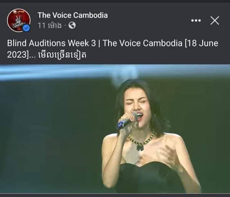Click the caption's trailing ellipsis after 2023]
This screenshot has height=197, width=230.
[32, 56]
